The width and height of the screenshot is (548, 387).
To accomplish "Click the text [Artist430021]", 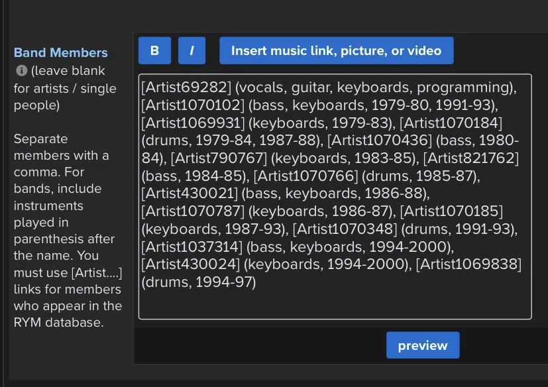I will [189, 193].
